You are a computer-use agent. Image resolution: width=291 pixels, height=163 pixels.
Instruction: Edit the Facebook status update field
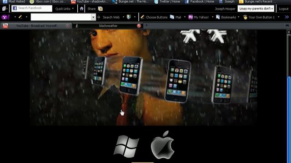256,9
